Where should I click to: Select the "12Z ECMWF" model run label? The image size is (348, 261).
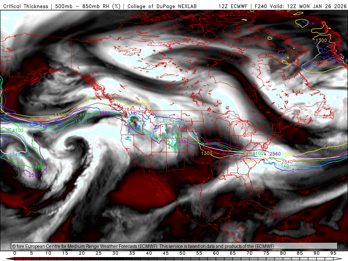pyautogui.click(x=233, y=6)
